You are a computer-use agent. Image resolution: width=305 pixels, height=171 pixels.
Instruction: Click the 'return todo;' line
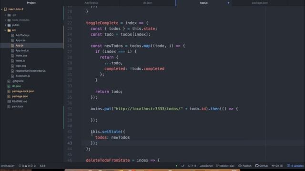point(109,92)
